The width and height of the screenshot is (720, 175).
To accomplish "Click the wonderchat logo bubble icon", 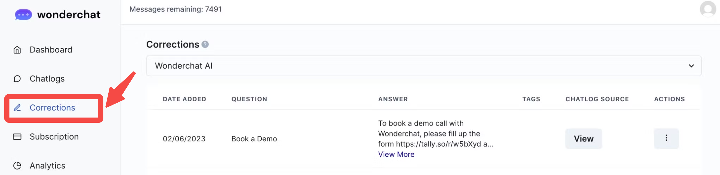I will (x=23, y=14).
